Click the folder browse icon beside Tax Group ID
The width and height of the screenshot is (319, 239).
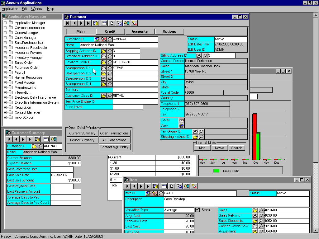click(x=196, y=131)
